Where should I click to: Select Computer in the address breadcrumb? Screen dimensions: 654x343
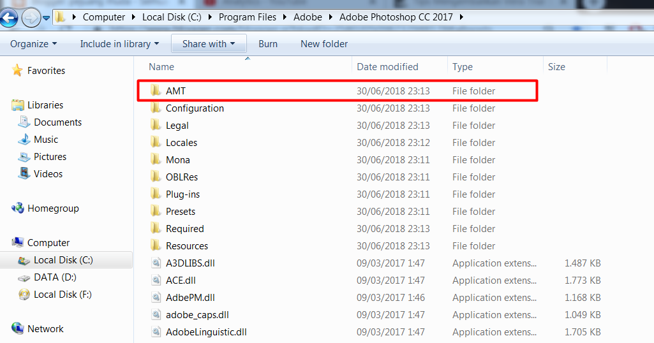point(104,17)
